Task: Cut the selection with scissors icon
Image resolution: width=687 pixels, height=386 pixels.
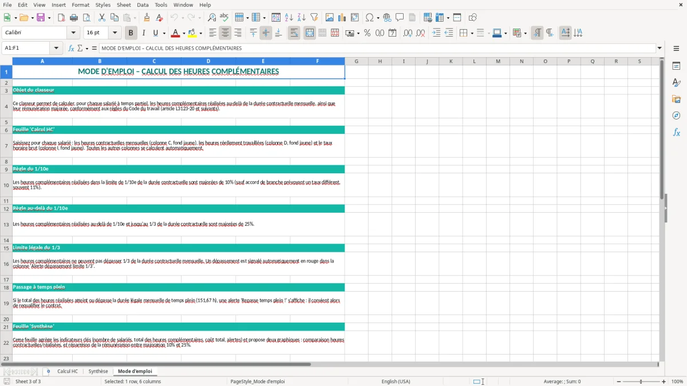Action: pyautogui.click(x=102, y=18)
